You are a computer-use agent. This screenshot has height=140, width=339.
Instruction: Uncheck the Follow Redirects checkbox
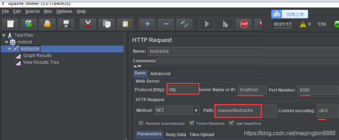[191, 123]
